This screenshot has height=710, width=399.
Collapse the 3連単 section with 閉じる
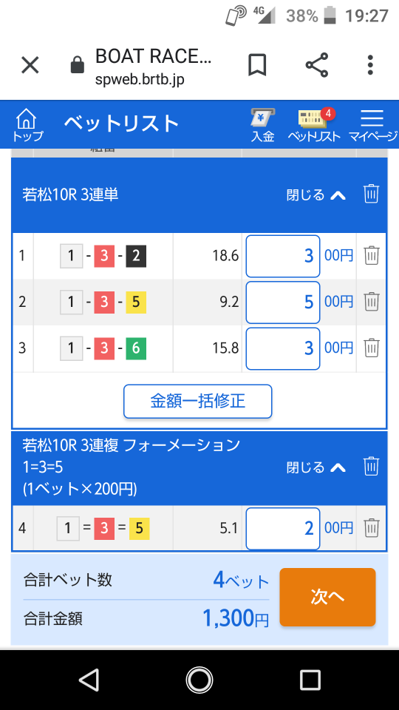point(316,195)
